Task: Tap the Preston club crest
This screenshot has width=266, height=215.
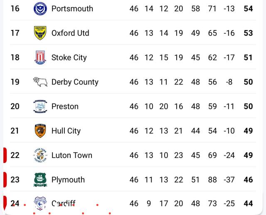Action: pyautogui.click(x=40, y=106)
